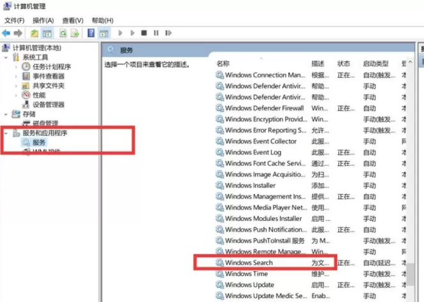Select the Windows Update service row
Screen dimensions: 424x302
(310, 285)
